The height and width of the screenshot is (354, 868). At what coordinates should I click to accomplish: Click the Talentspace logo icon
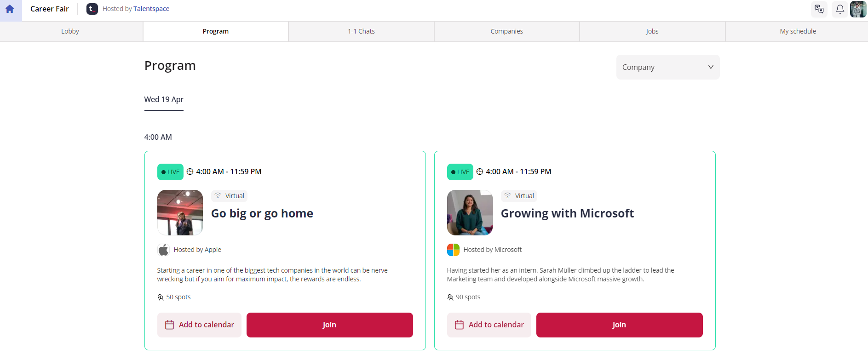click(x=92, y=9)
